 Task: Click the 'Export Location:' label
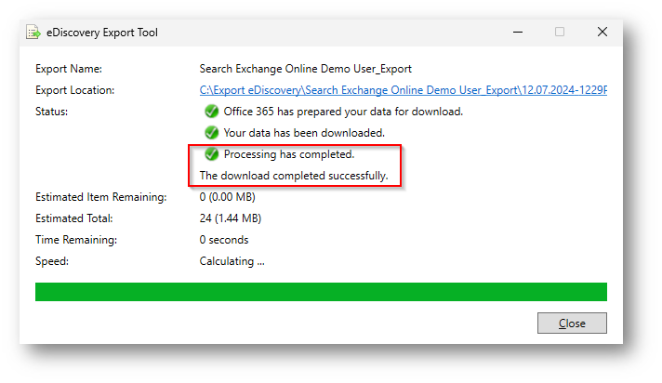(75, 90)
